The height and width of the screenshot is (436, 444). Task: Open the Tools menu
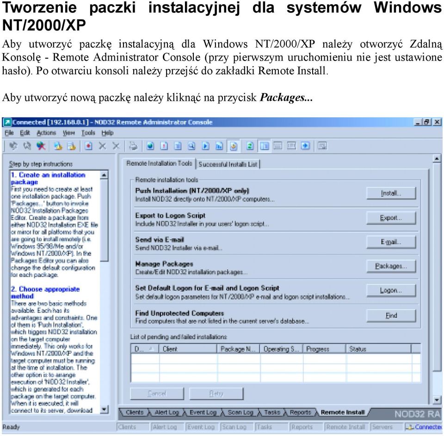(x=88, y=133)
